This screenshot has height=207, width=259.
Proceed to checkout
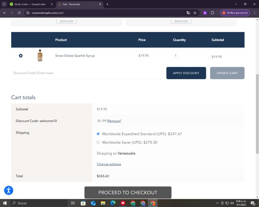pyautogui.click(x=128, y=192)
